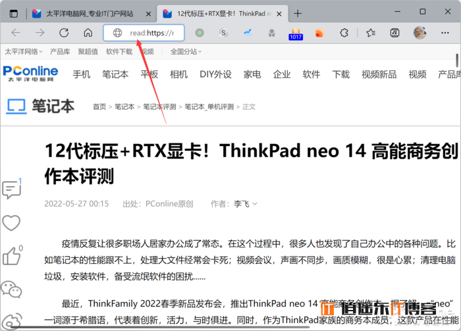
Task: Click the 笔记本 channel laptop icon
Action: click(x=16, y=107)
